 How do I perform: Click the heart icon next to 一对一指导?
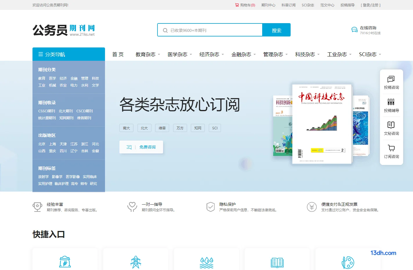pyautogui.click(x=132, y=207)
